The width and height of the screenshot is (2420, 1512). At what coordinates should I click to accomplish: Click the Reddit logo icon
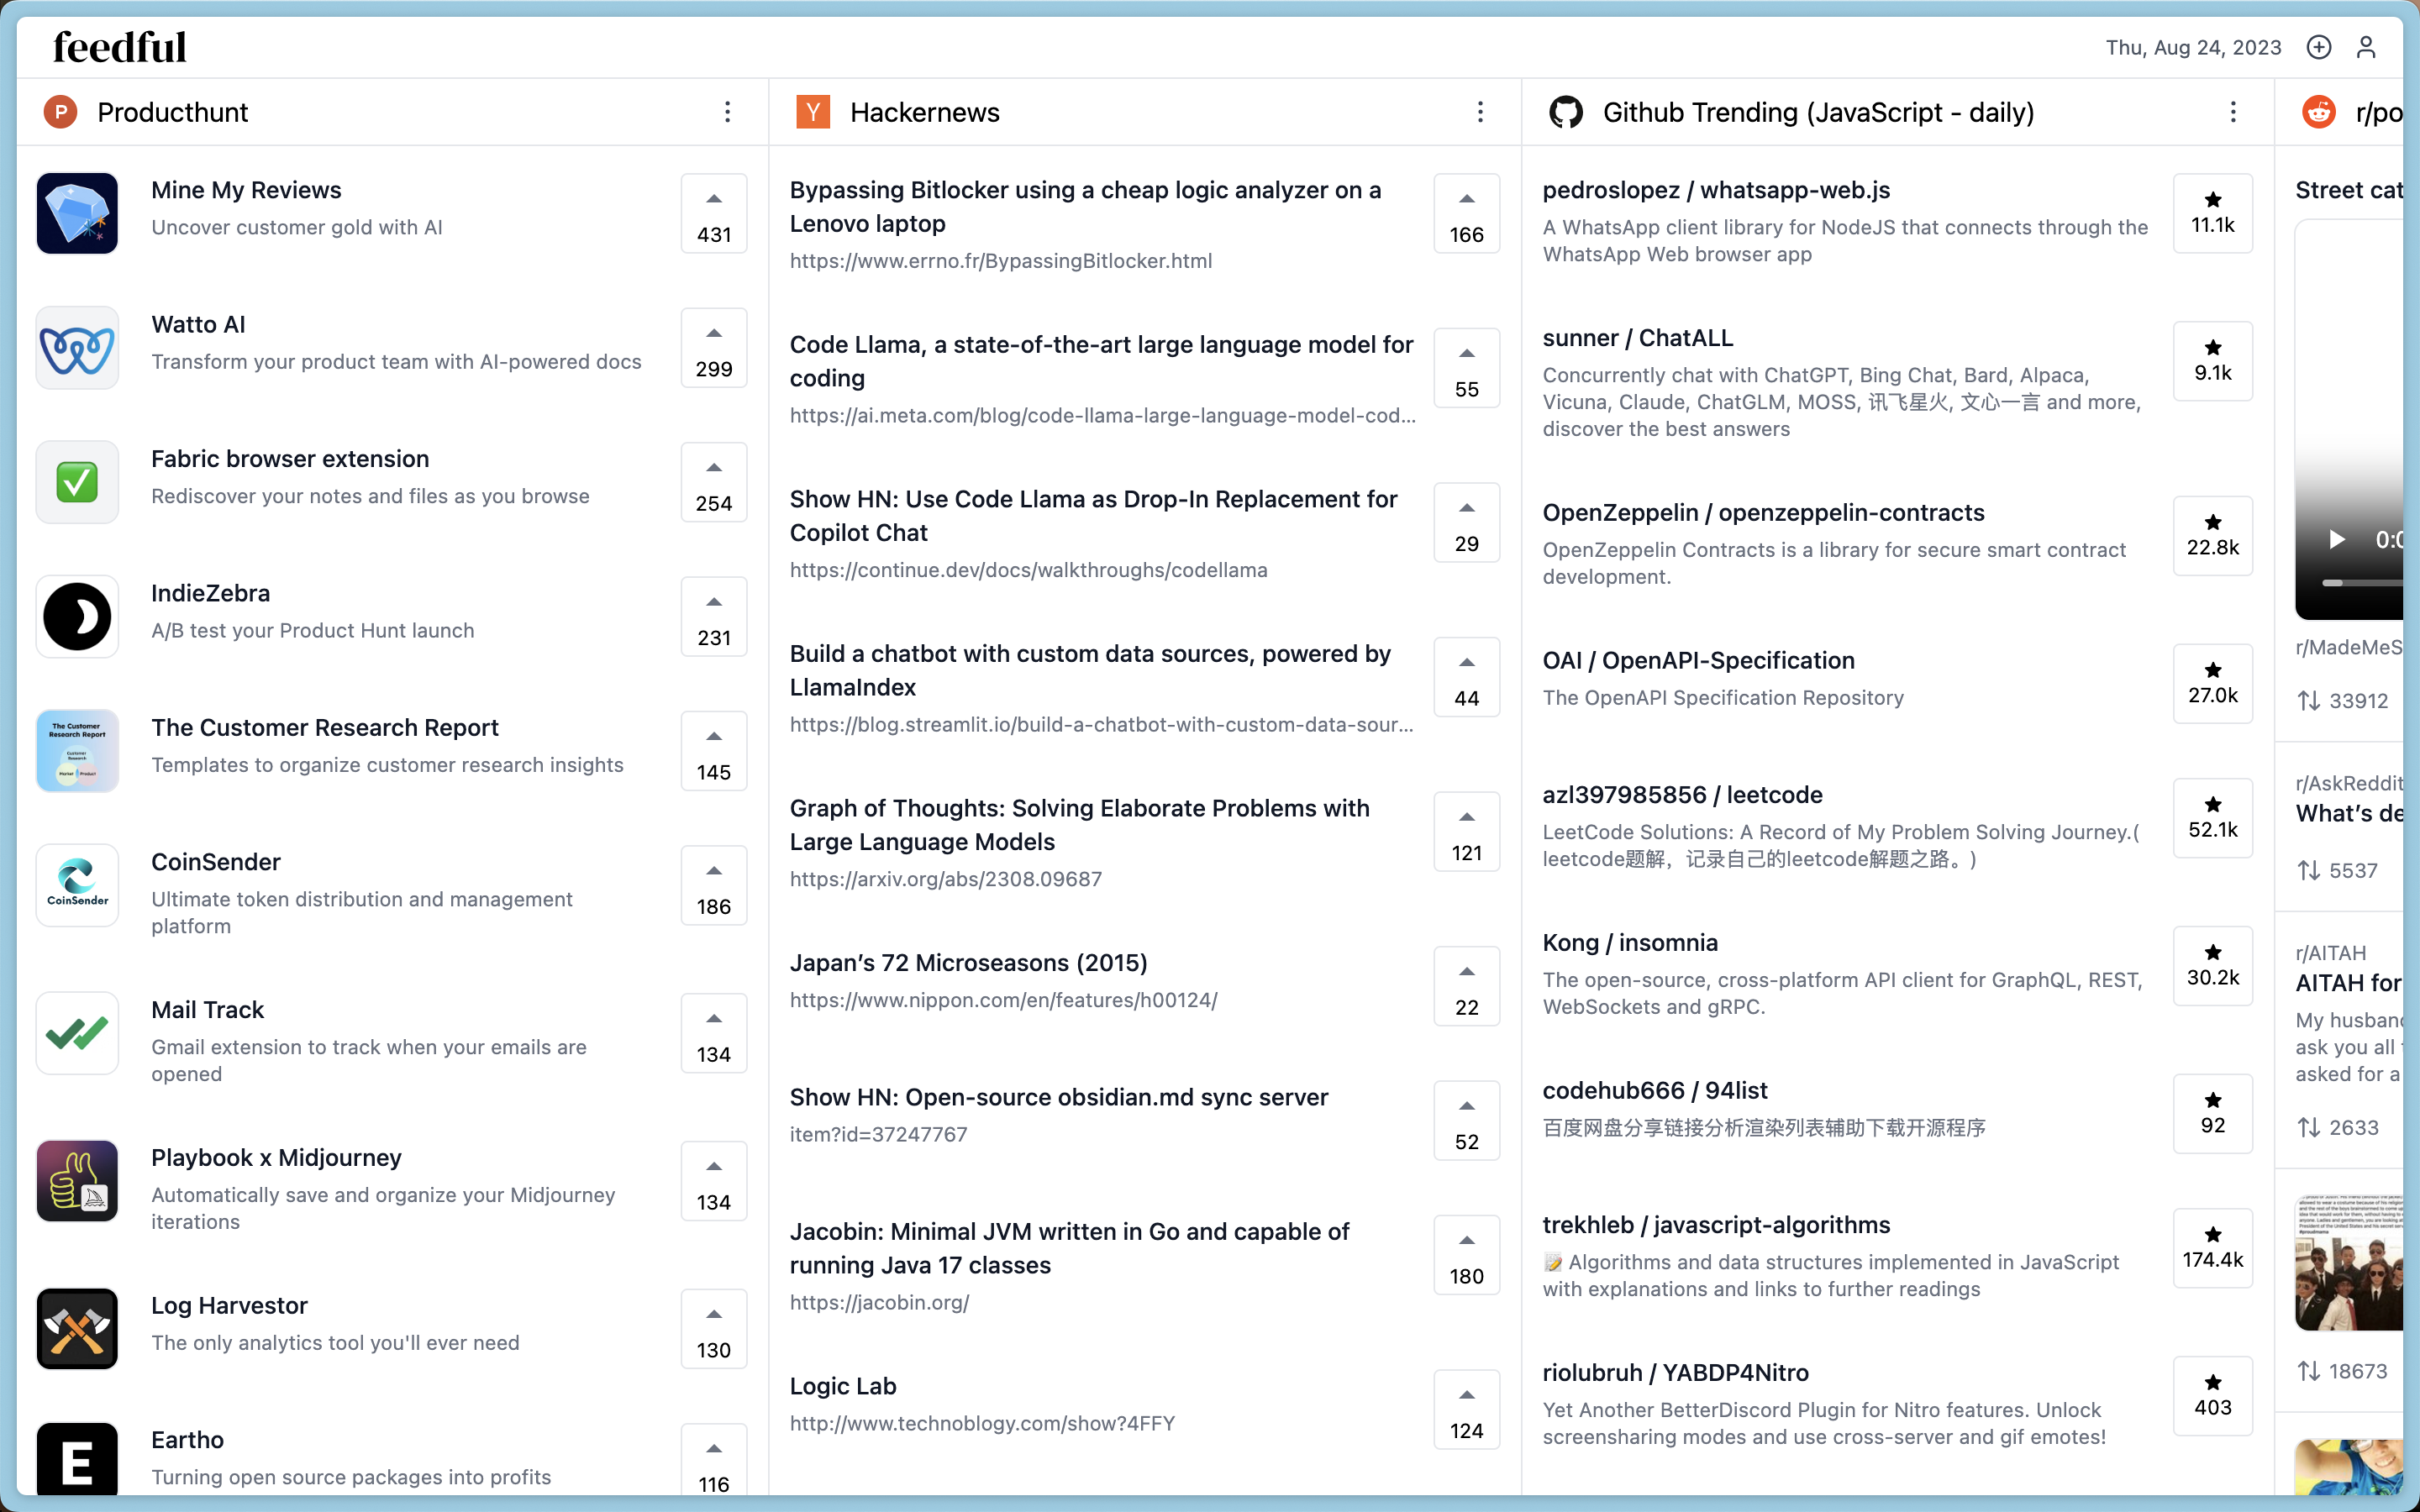pyautogui.click(x=2319, y=112)
